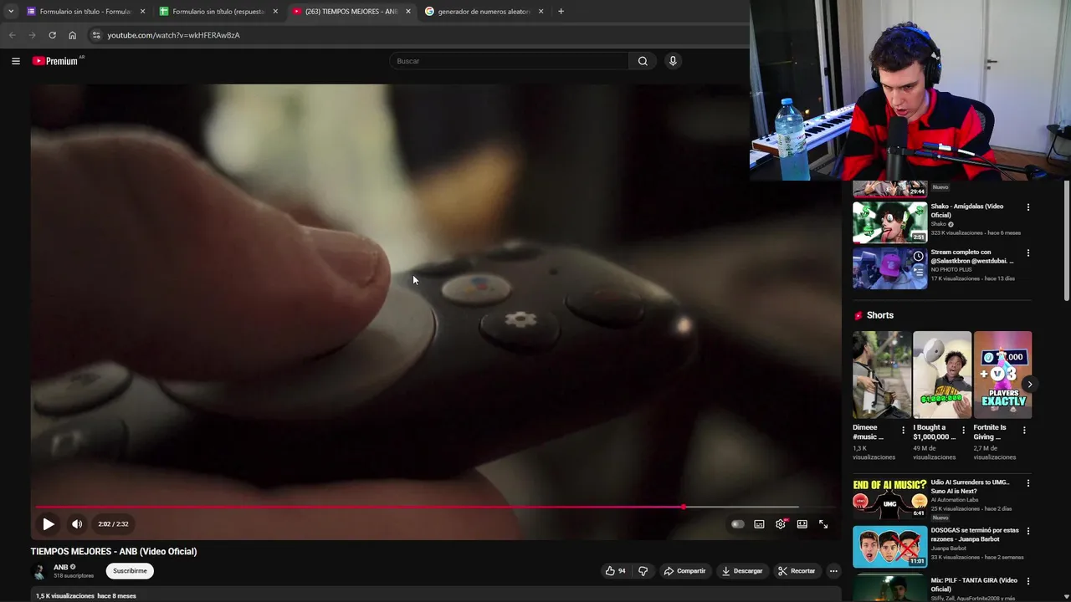The image size is (1071, 602).
Task: Subscribe to ANB channel
Action: coord(130,571)
